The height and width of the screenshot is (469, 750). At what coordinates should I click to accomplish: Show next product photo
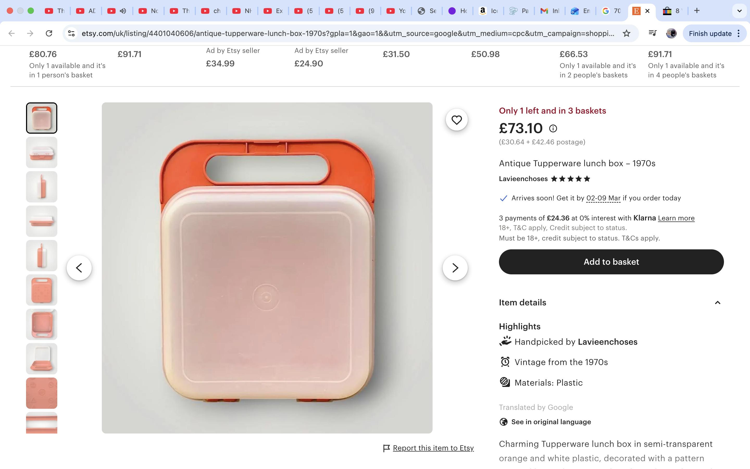pyautogui.click(x=455, y=268)
